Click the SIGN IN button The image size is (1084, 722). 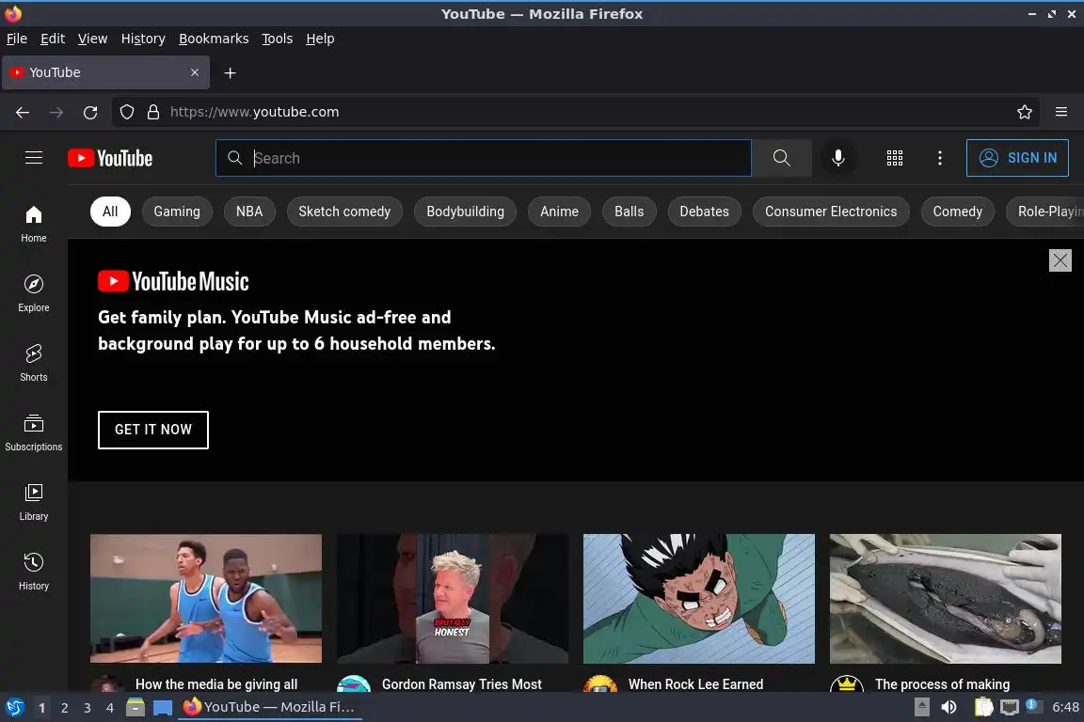(1017, 158)
